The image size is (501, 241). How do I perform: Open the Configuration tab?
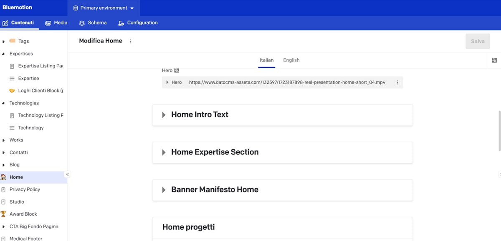click(x=138, y=23)
